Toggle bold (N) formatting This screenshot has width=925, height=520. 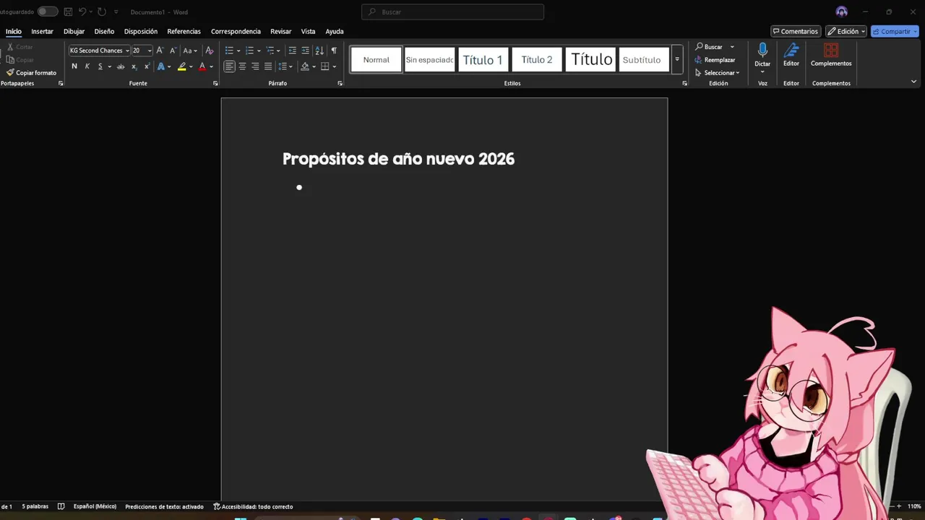pyautogui.click(x=74, y=66)
